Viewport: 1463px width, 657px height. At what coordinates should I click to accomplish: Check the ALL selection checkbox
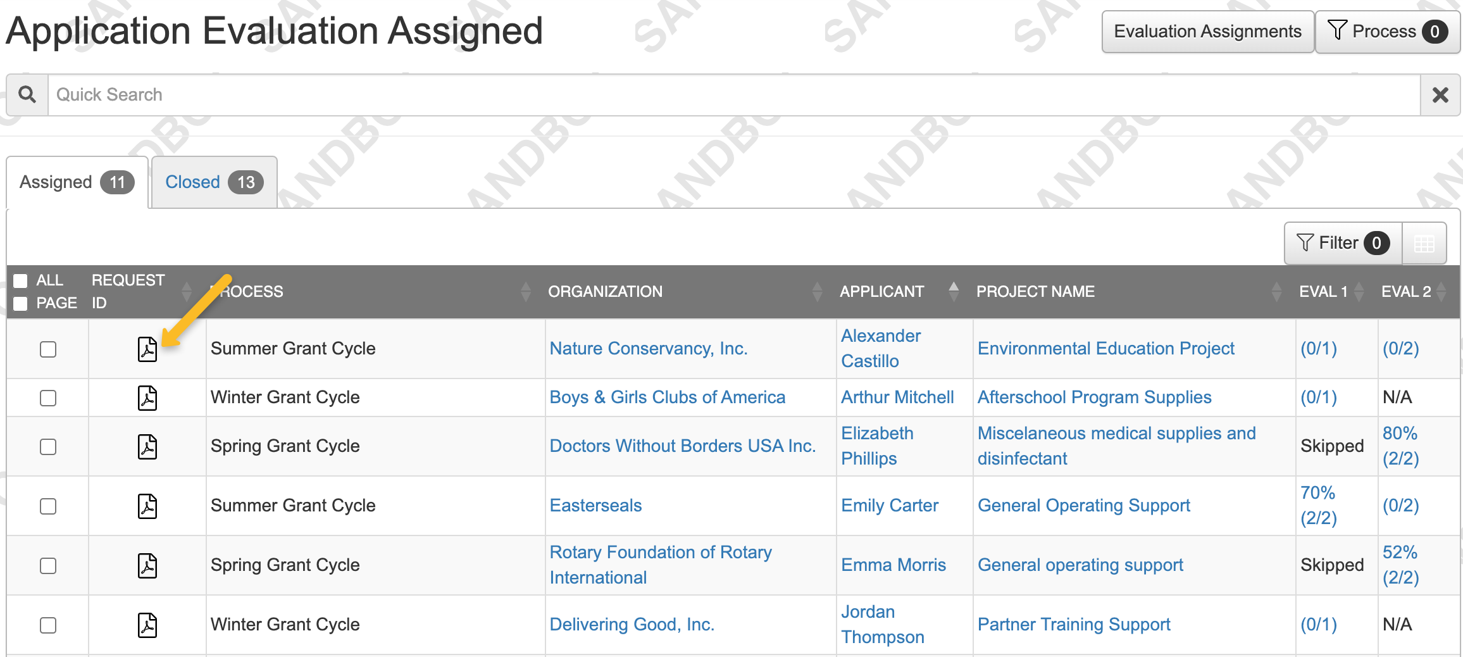tap(20, 280)
